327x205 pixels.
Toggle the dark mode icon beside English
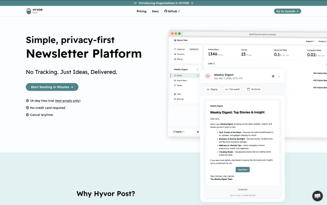[197, 132]
